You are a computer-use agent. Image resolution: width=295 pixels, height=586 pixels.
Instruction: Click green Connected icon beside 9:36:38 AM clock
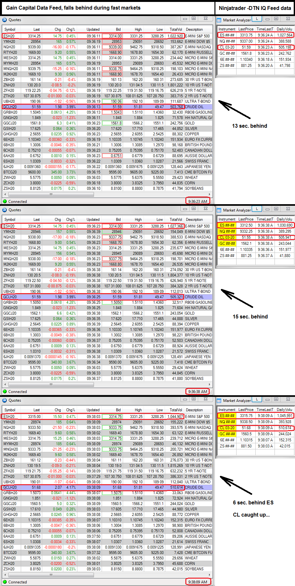click(x=5, y=391)
